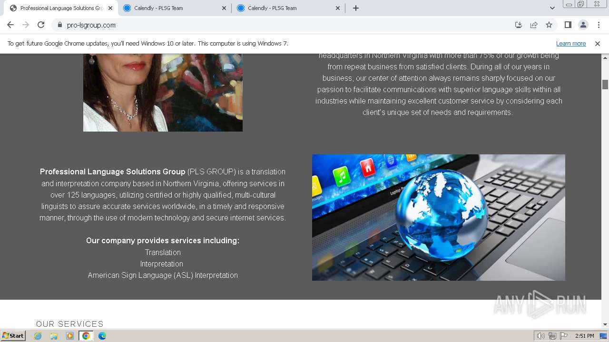Click the Chrome taskbar icon

coord(86,336)
